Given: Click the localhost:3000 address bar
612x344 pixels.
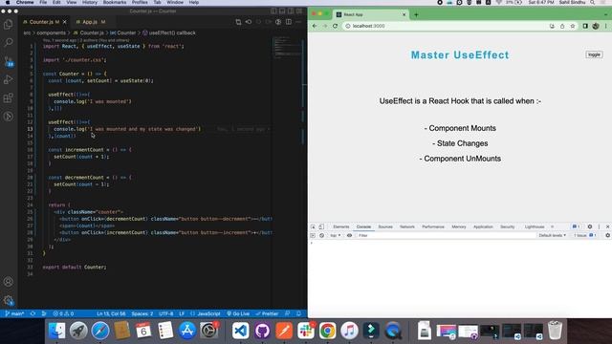Looking at the screenshot, I should [x=445, y=26].
